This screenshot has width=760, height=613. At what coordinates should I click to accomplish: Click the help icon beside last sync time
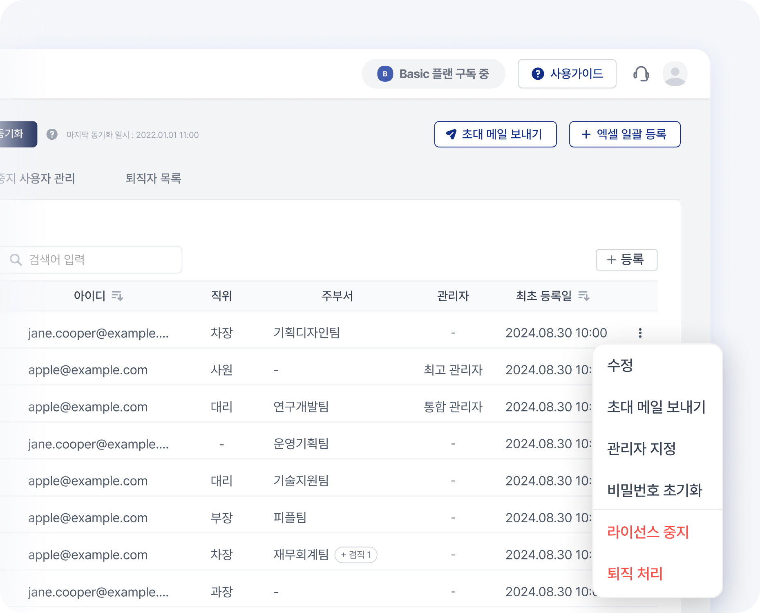pos(52,134)
